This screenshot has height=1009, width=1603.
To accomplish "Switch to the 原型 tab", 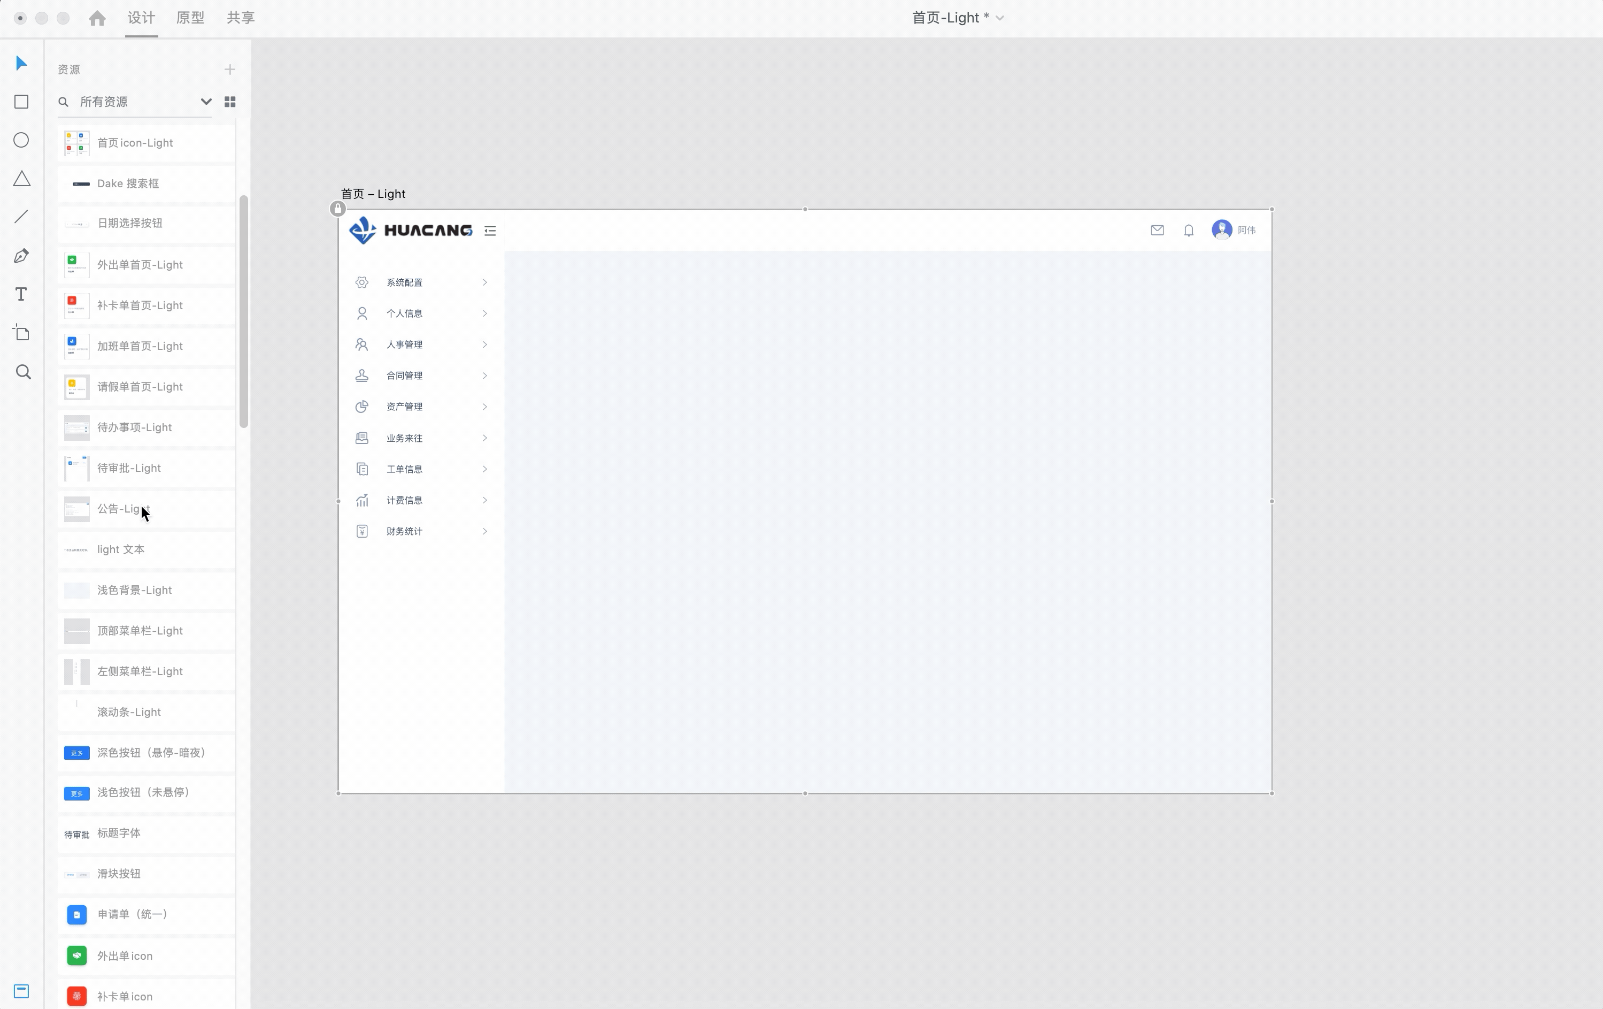I will [190, 18].
